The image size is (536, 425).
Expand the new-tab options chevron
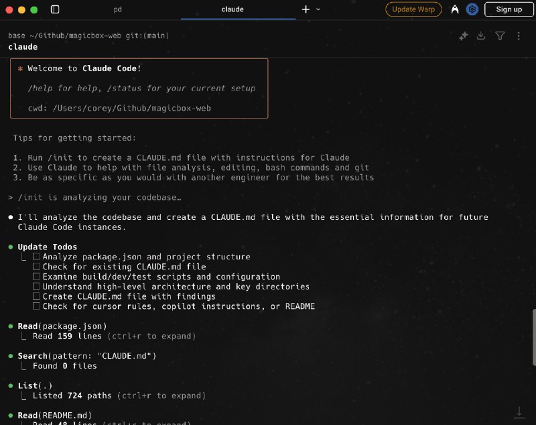(x=318, y=9)
